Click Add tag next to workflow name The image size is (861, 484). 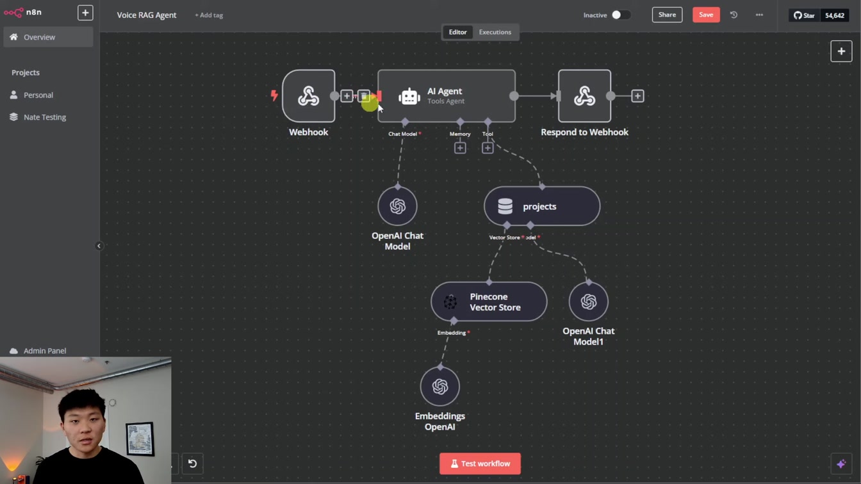209,15
